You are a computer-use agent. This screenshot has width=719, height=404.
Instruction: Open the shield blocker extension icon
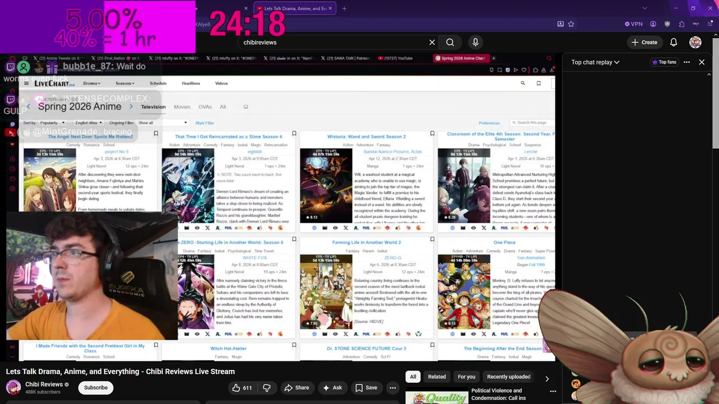pyautogui.click(x=667, y=24)
